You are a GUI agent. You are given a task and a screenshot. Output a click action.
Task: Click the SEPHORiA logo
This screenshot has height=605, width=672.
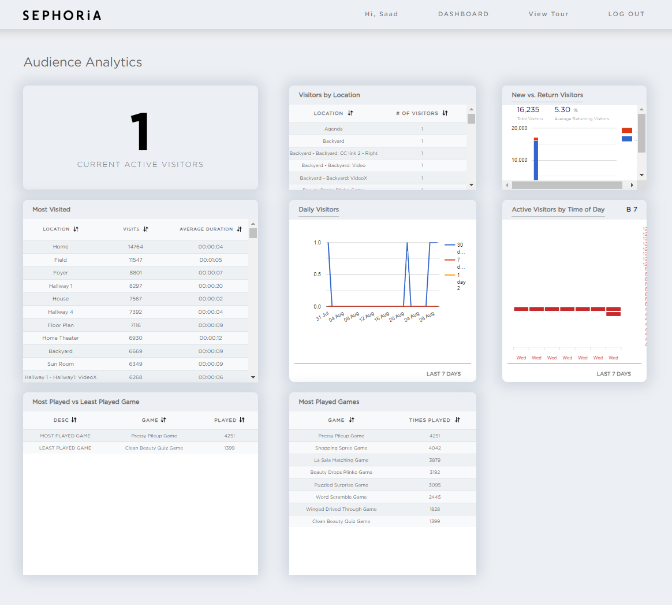(x=62, y=16)
